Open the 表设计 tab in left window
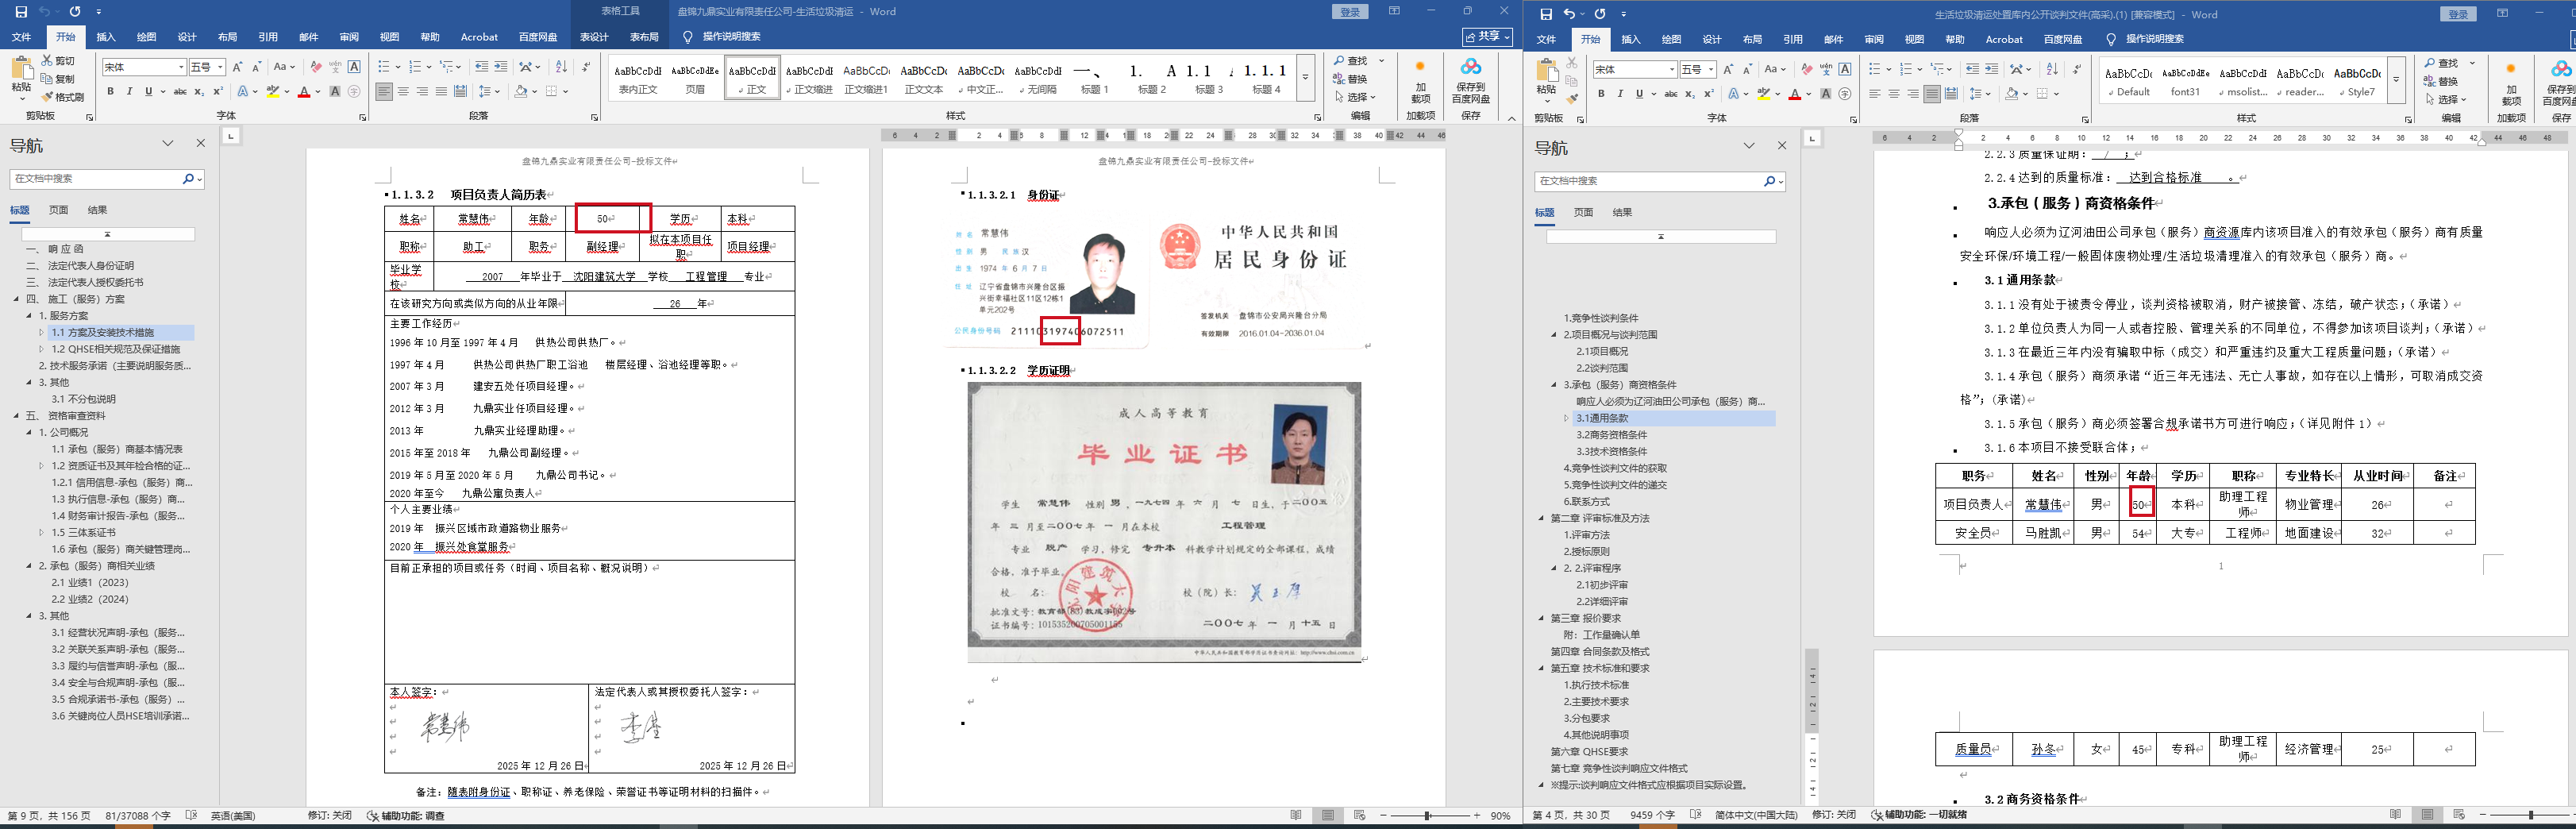2576x829 pixels. click(x=594, y=37)
